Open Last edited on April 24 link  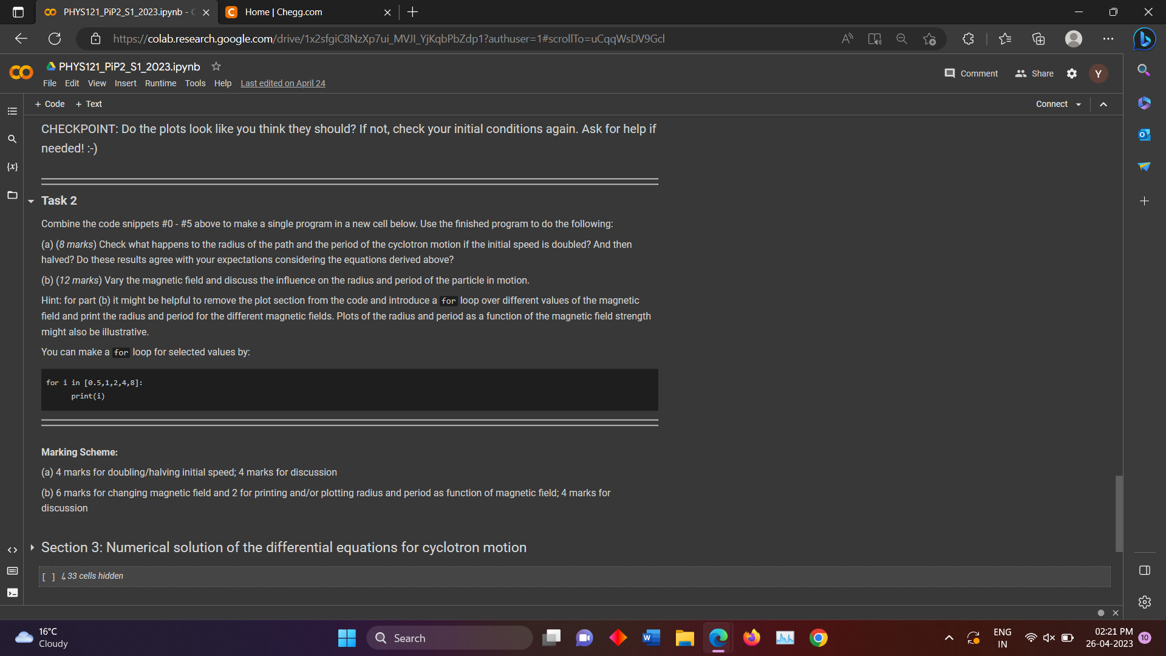coord(282,83)
